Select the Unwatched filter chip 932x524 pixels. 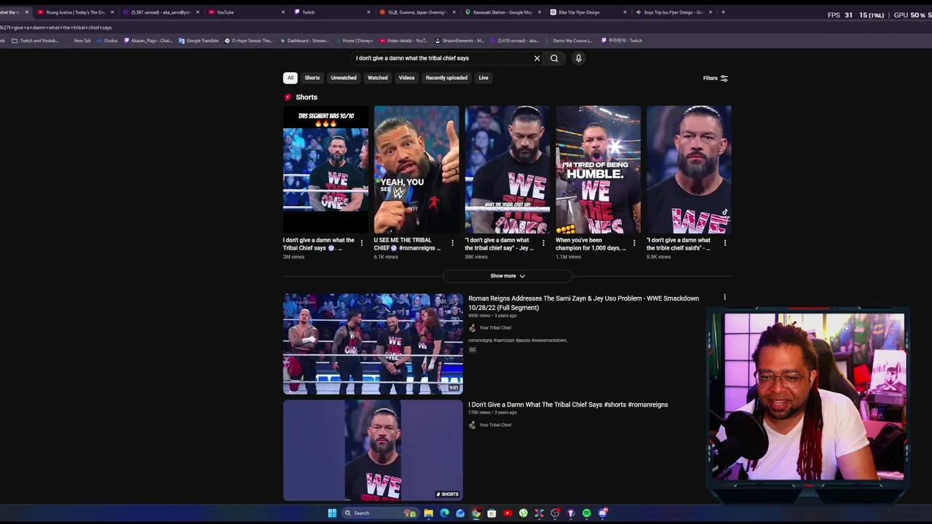click(x=344, y=78)
